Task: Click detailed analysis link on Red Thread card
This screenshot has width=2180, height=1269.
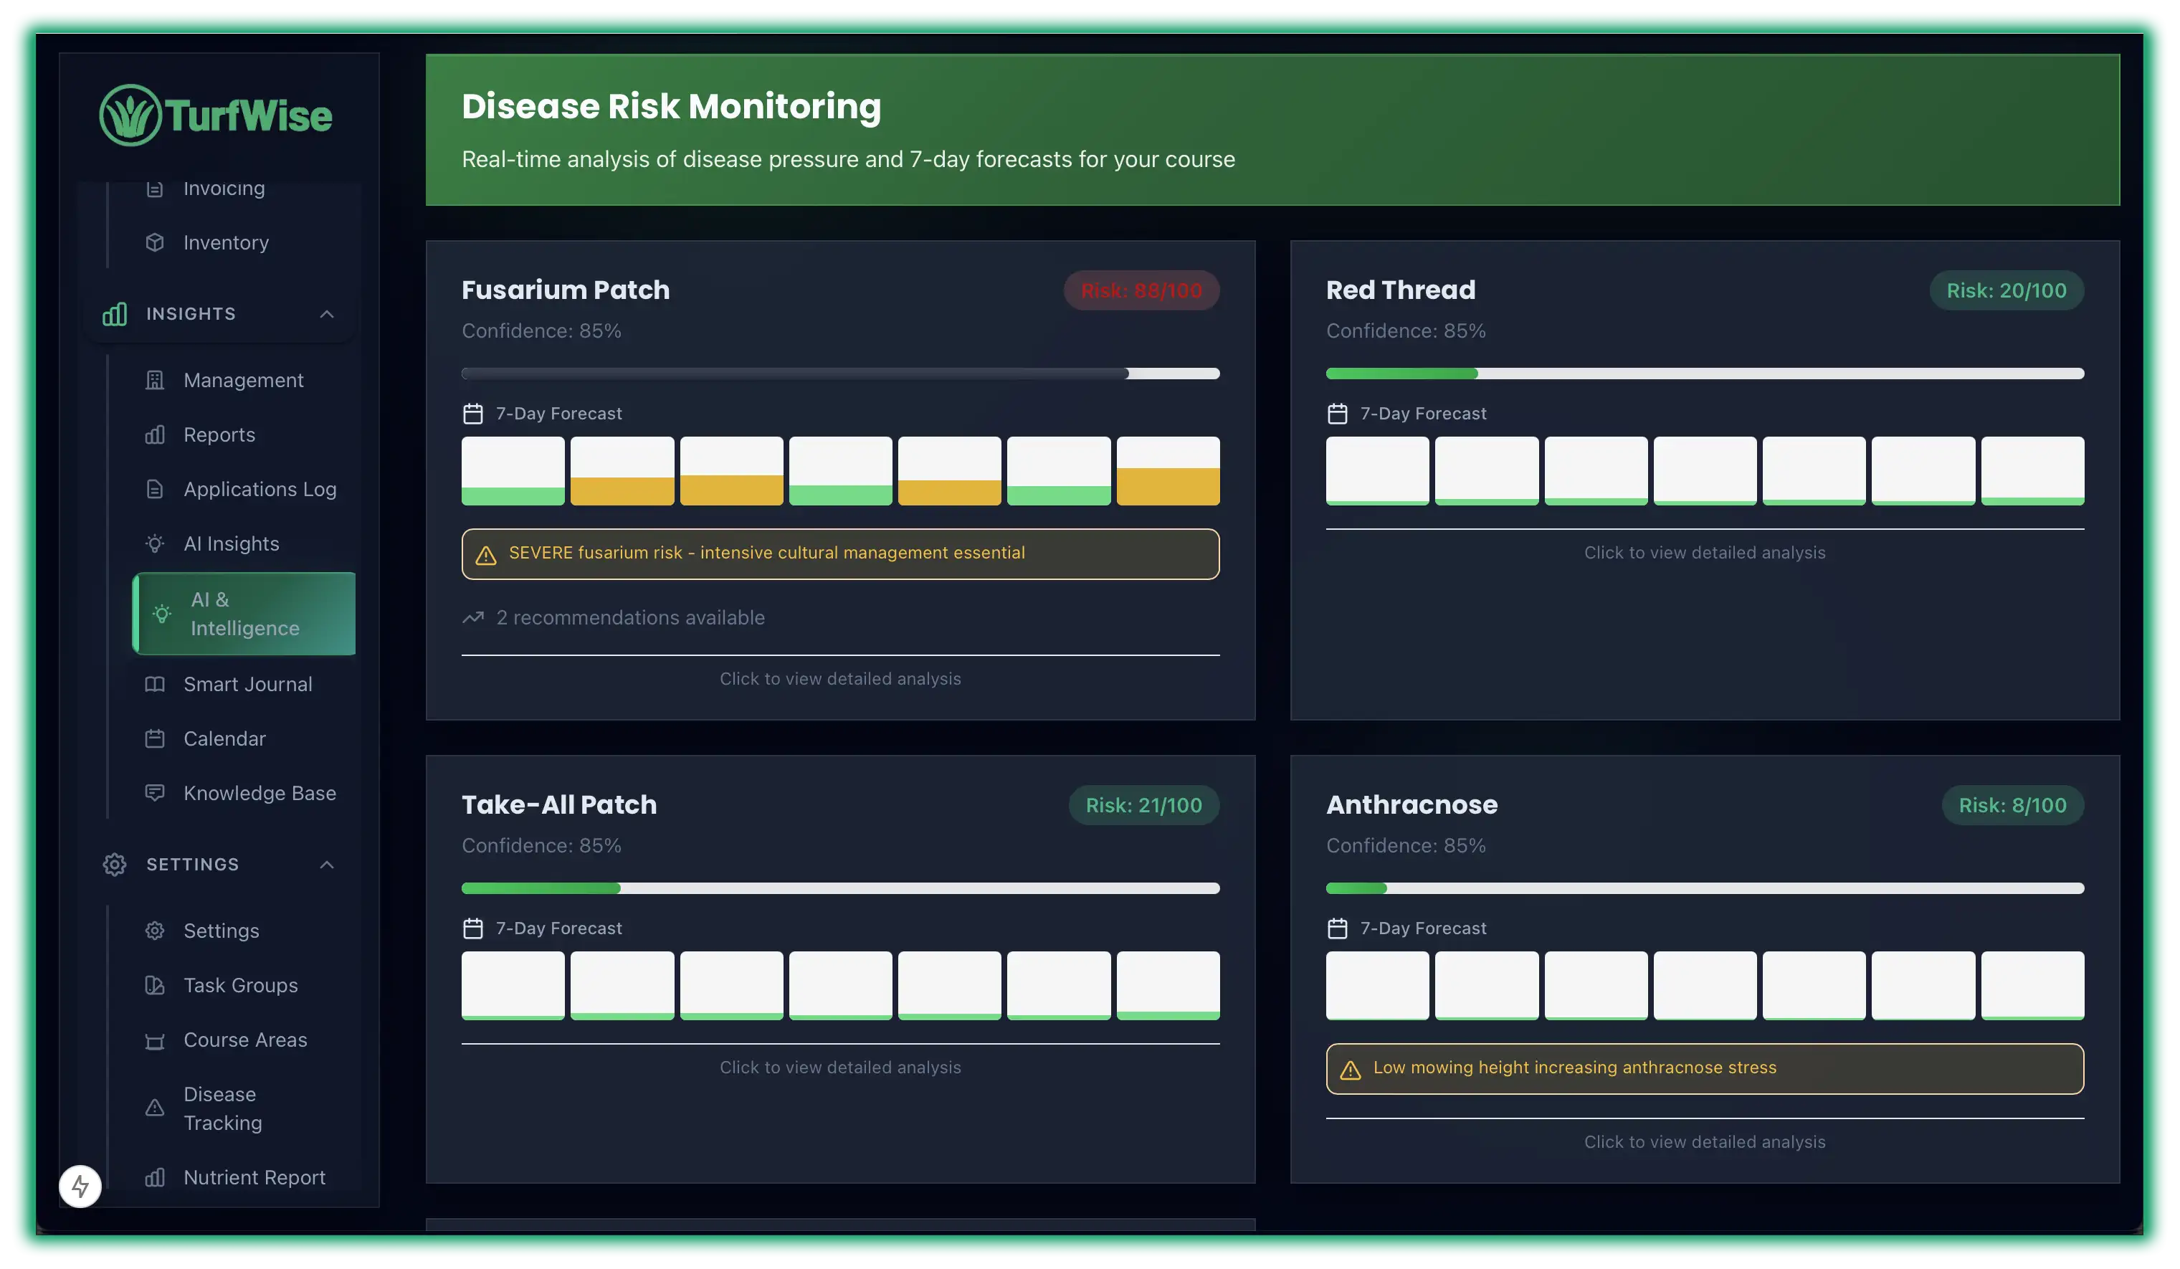Action: pos(1703,552)
